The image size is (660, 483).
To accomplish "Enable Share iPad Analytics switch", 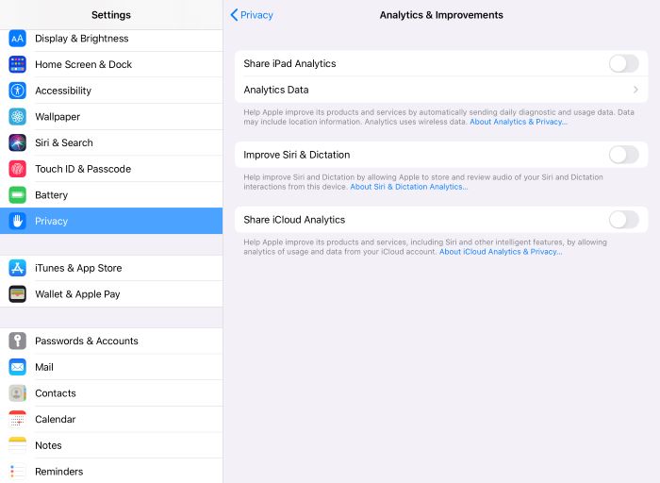I will (x=623, y=63).
